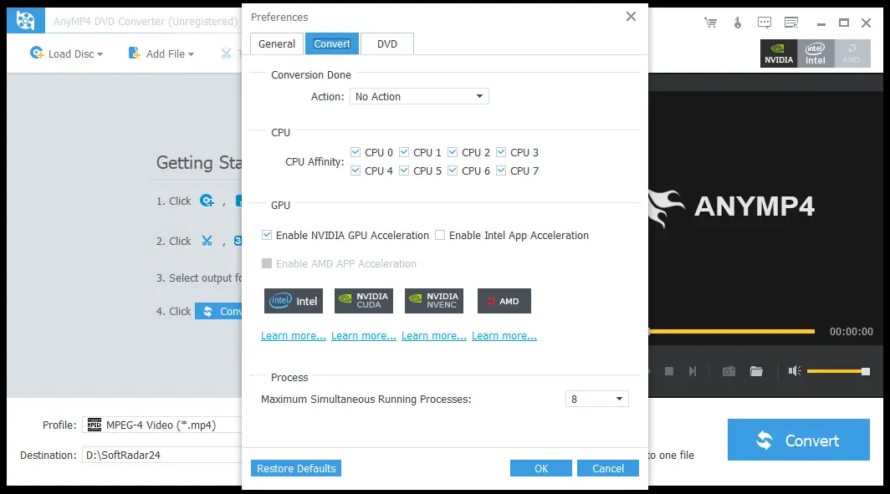Click the preview playback progress bar
890x494 pixels.
point(732,331)
